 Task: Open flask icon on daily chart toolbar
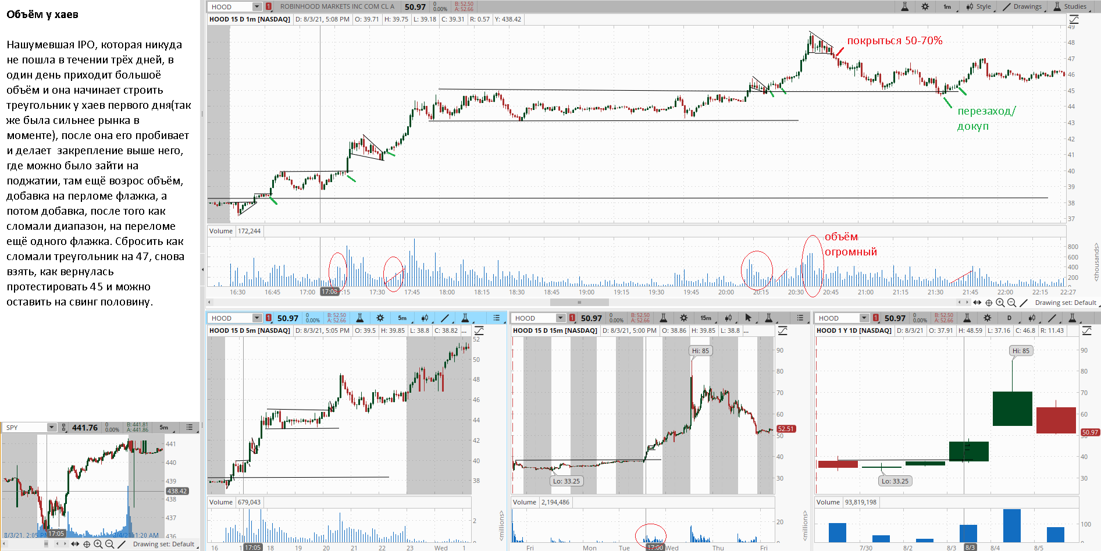[967, 318]
